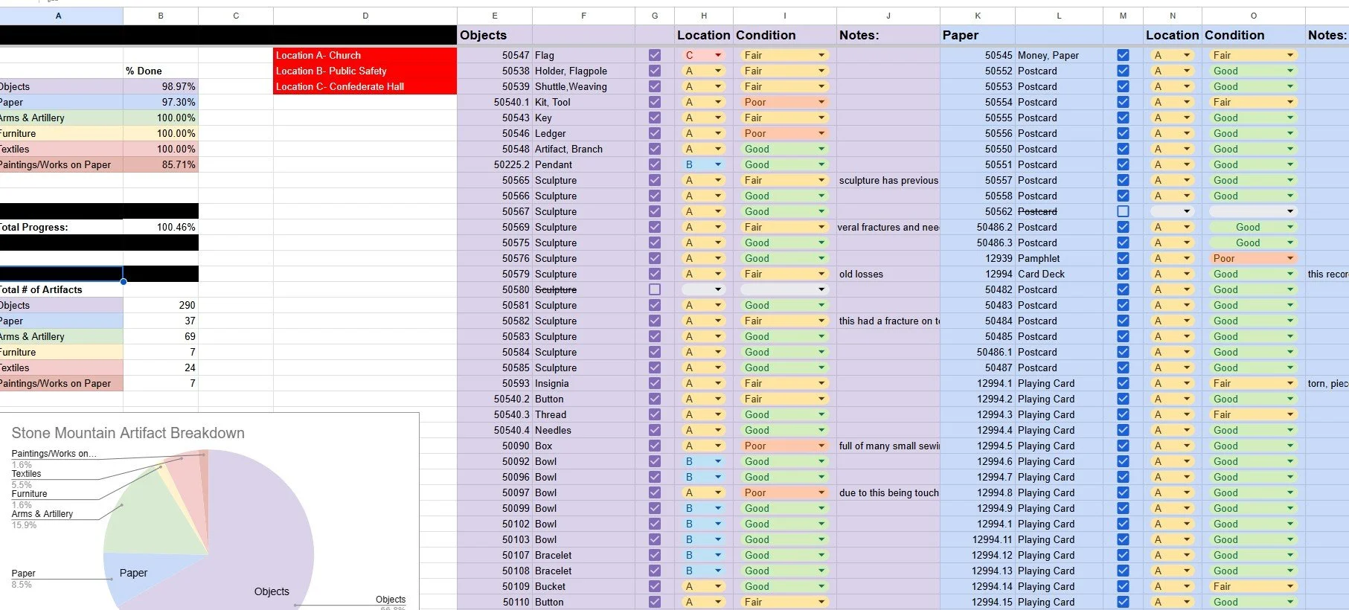Select the Location B- Public Safety cell
The height and width of the screenshot is (610, 1349).
click(365, 71)
